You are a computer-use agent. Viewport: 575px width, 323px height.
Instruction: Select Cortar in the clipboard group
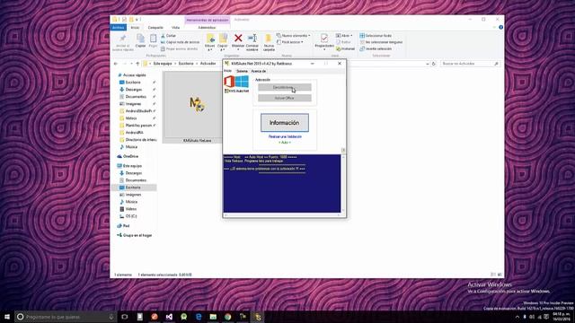click(169, 36)
